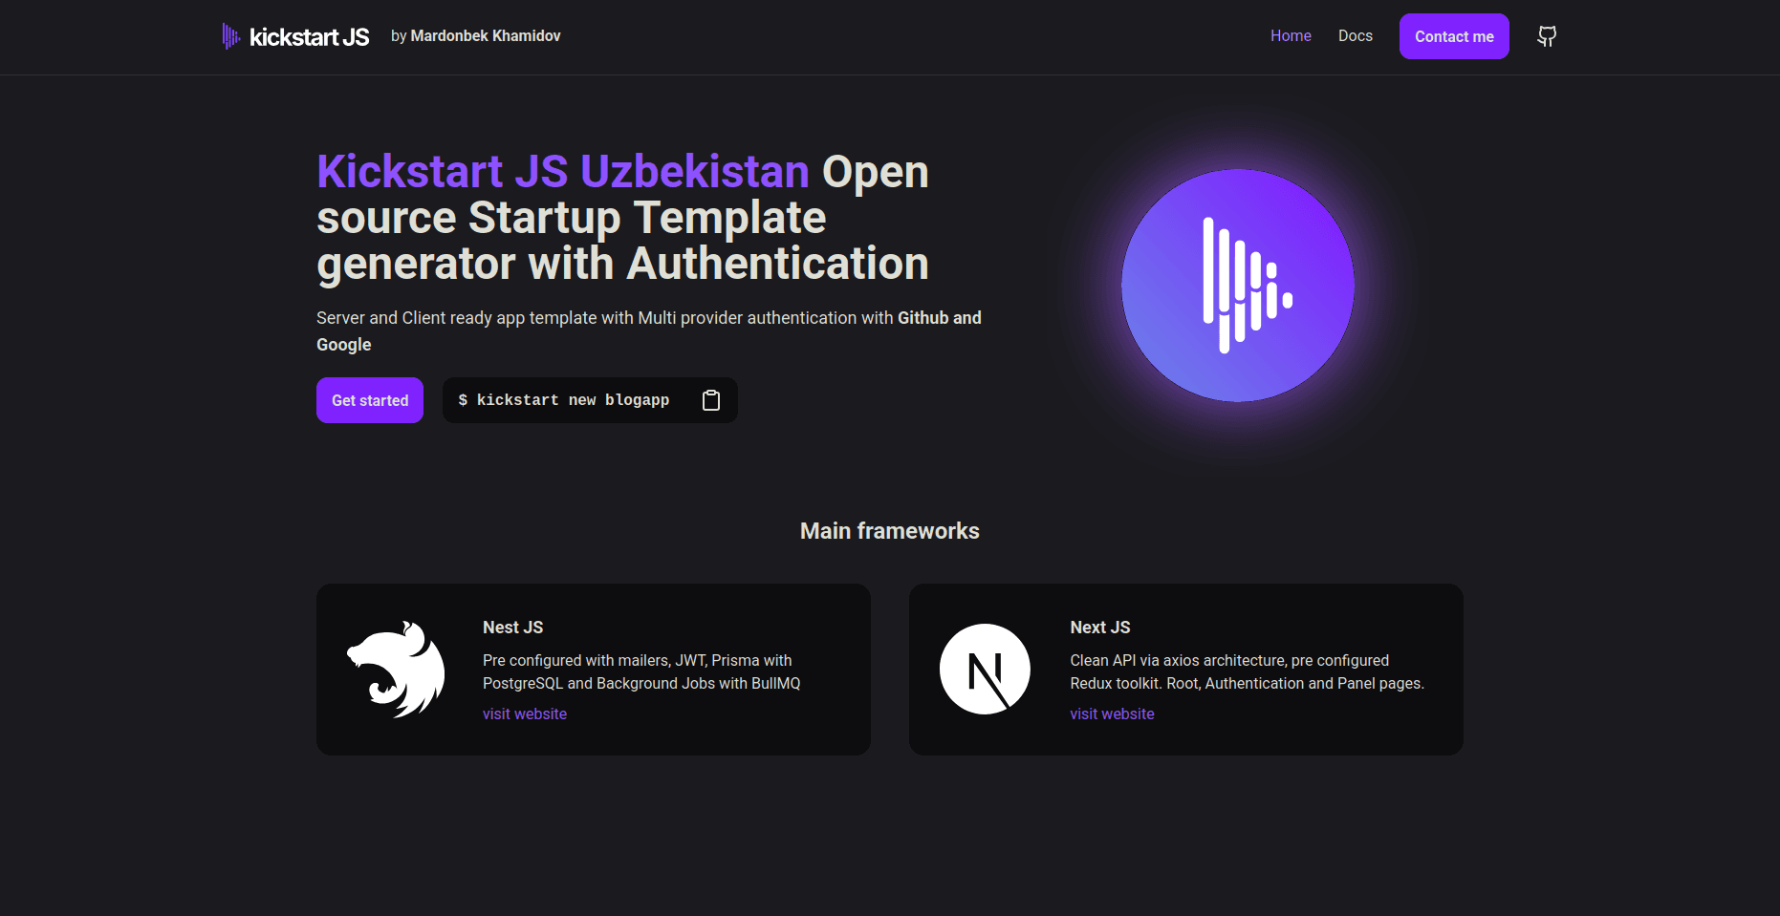The height and width of the screenshot is (916, 1780).
Task: Open the Docs navigation item
Action: click(x=1355, y=36)
